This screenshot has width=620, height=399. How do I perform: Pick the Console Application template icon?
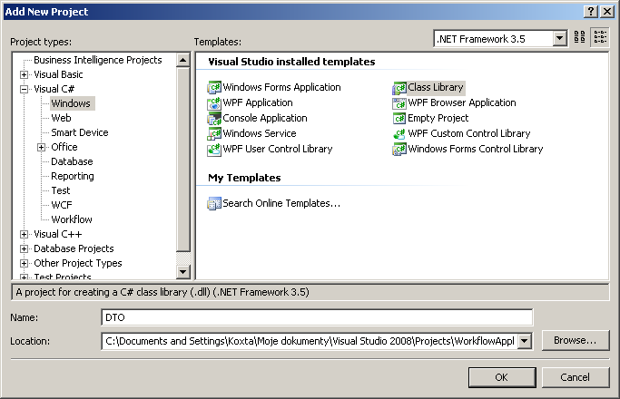click(214, 118)
